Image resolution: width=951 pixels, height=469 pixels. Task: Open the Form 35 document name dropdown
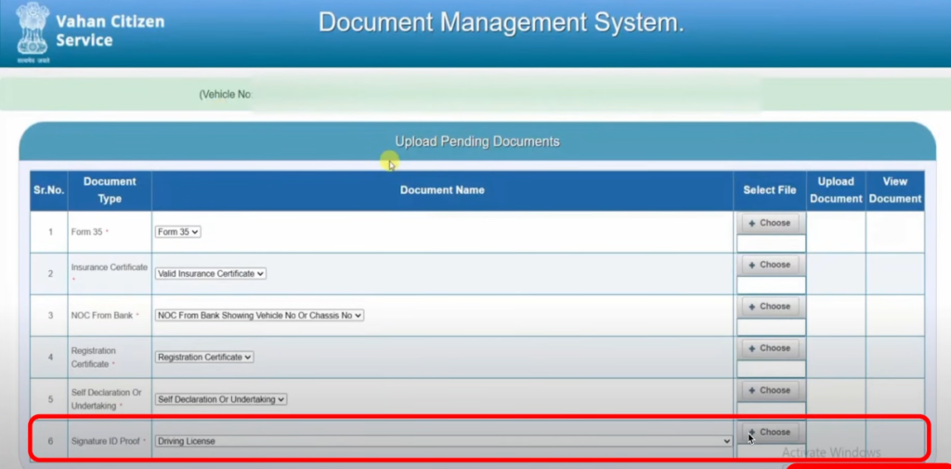pyautogui.click(x=177, y=232)
